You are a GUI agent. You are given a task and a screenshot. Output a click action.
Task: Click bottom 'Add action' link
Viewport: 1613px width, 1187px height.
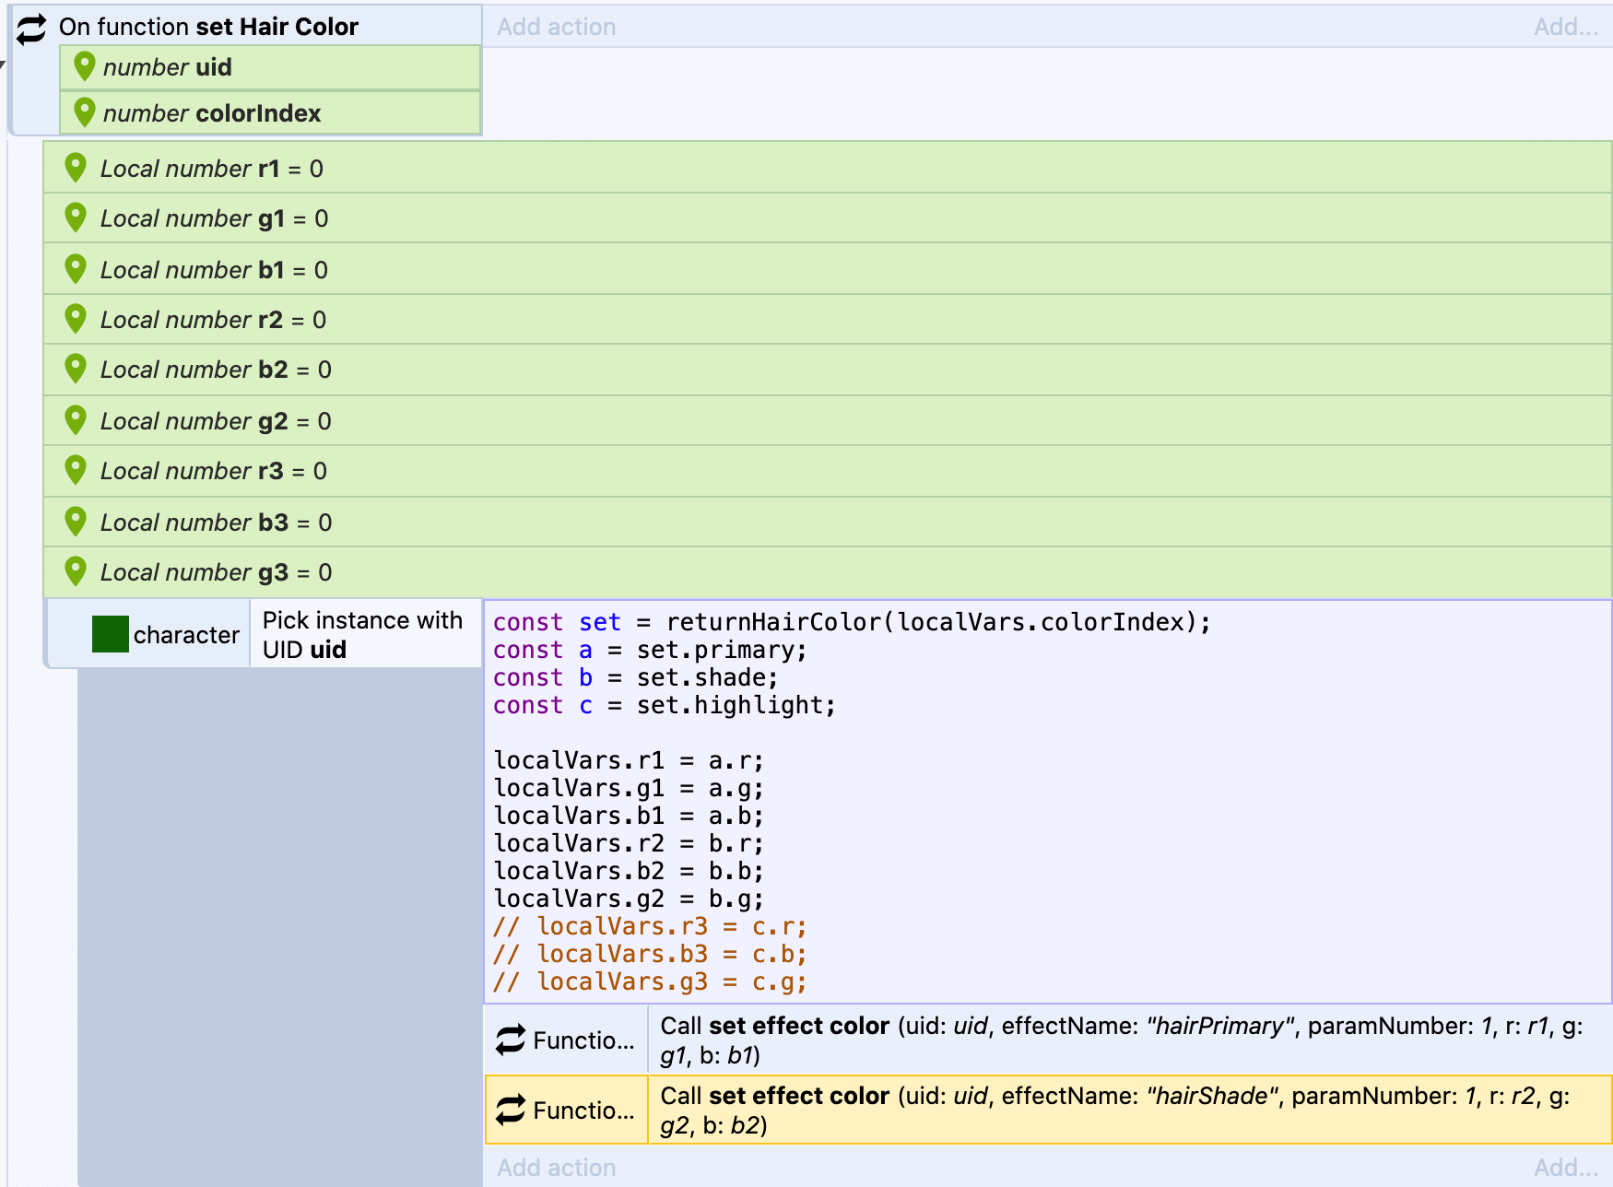pos(557,1168)
